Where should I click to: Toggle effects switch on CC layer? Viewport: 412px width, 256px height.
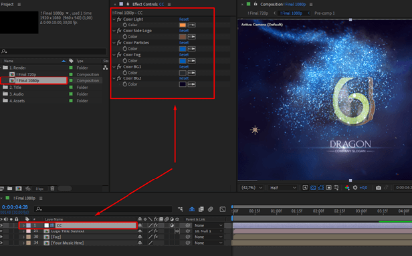click(x=156, y=225)
